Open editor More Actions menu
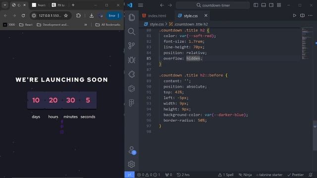 pyautogui.click(x=311, y=15)
